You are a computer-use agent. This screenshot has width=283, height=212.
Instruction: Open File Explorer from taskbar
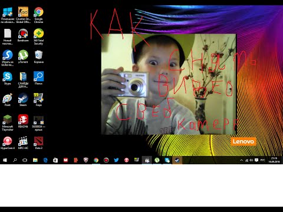[x=35, y=160]
